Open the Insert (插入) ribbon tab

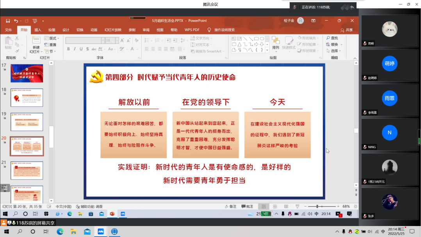tap(38, 30)
